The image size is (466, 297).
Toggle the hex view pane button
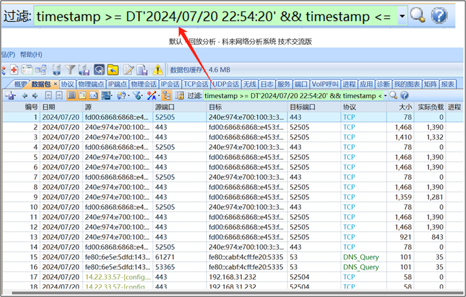click(93, 96)
